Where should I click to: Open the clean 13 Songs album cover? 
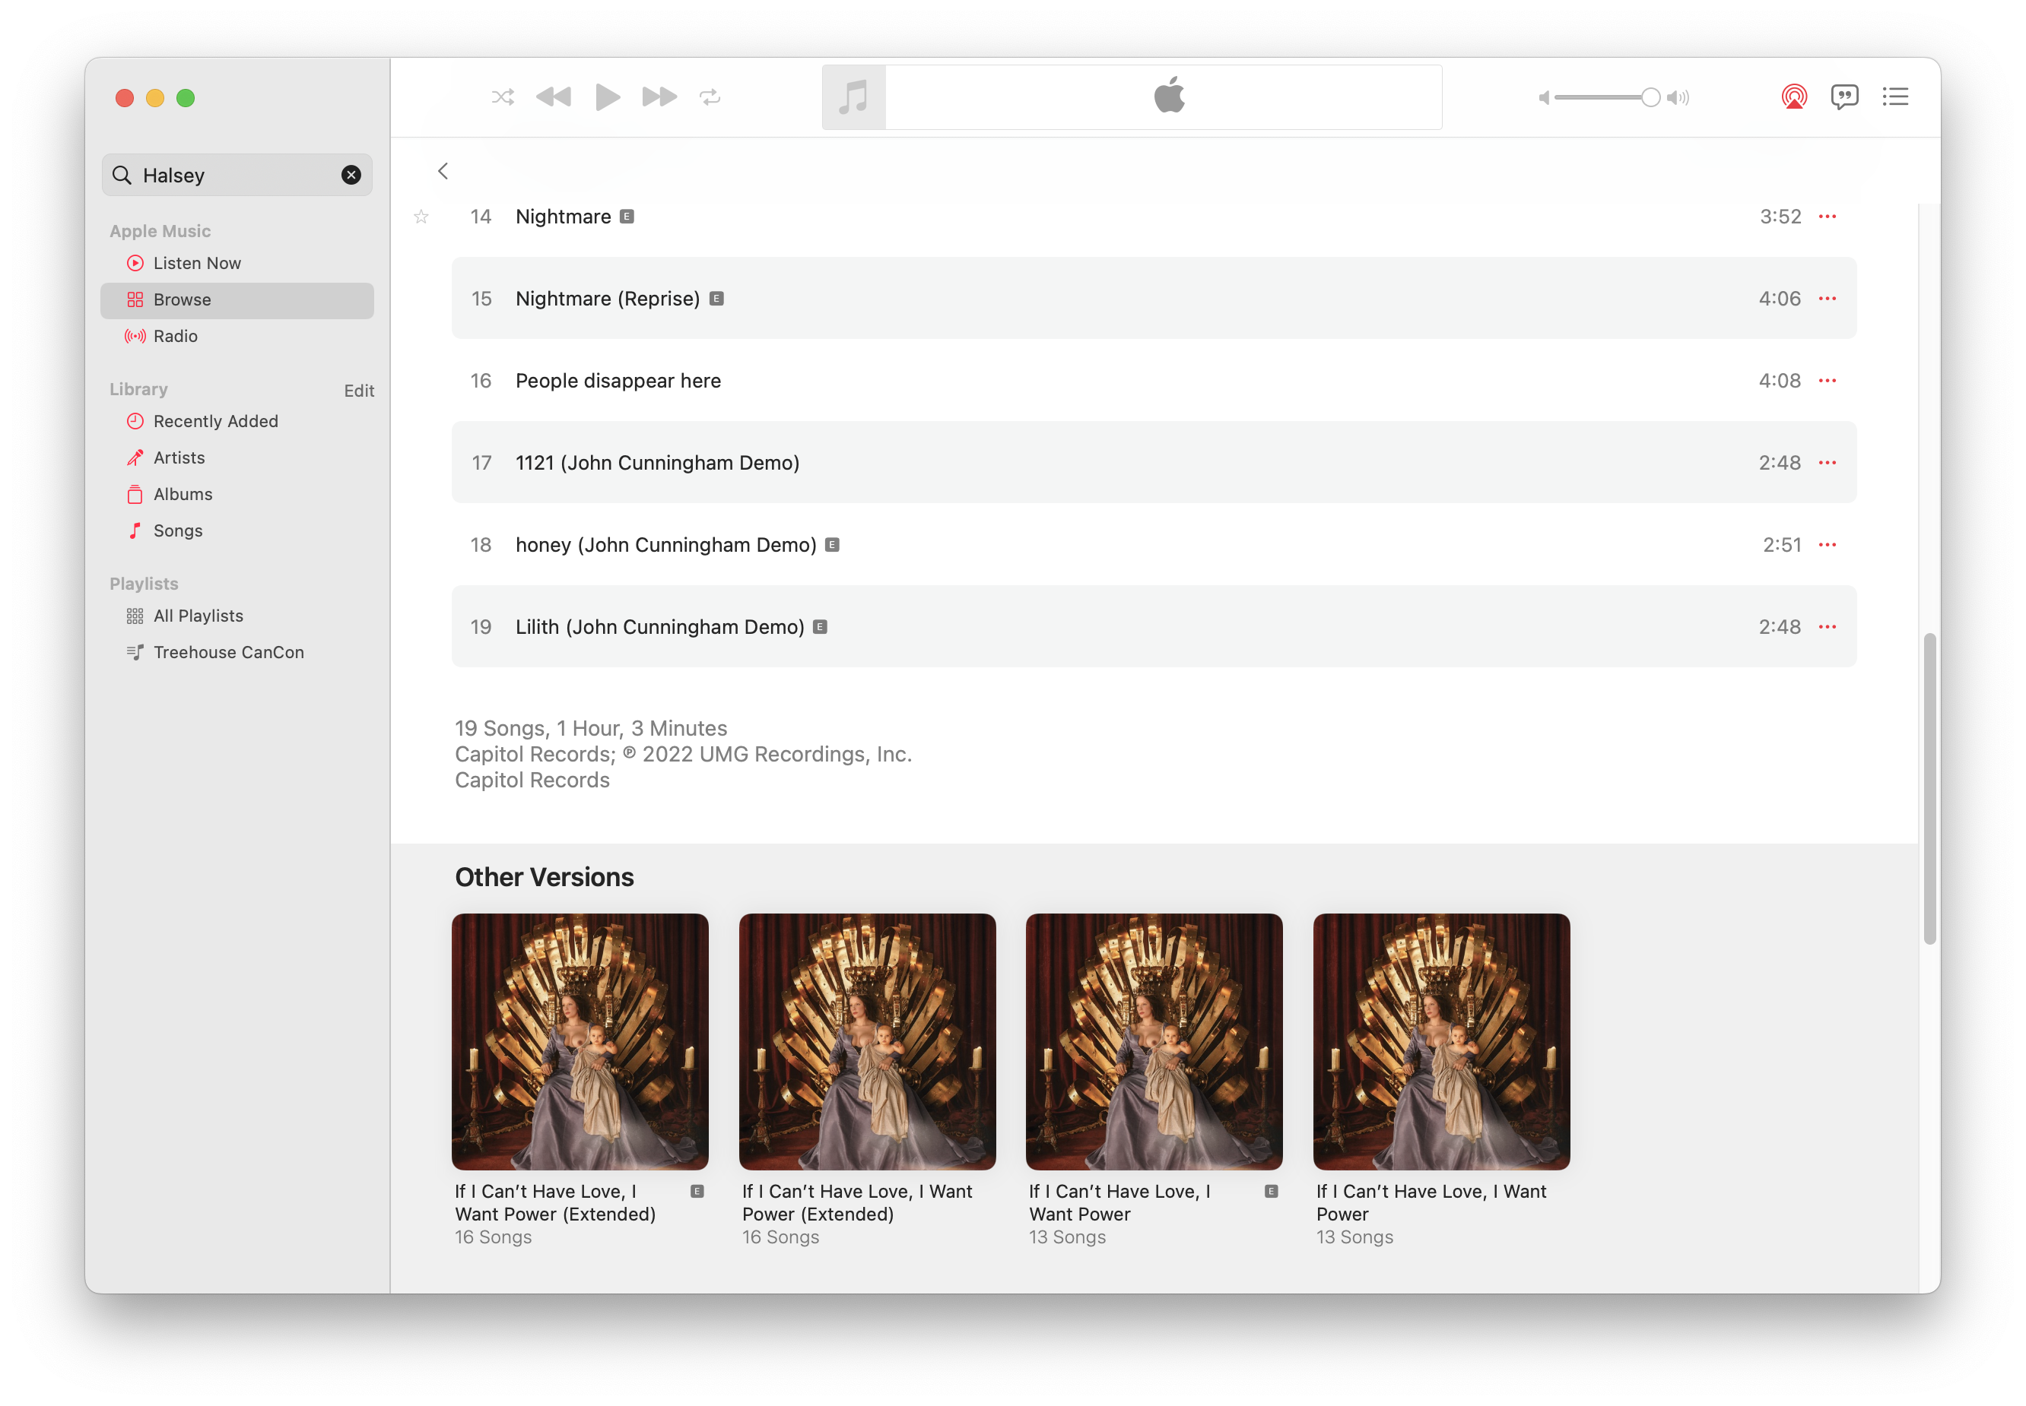click(1441, 1041)
